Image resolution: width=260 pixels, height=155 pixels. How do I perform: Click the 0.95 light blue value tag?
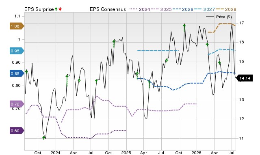(x=17, y=51)
